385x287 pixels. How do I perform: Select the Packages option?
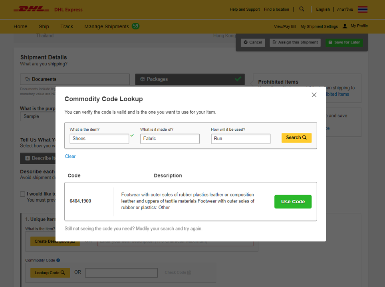coord(190,79)
